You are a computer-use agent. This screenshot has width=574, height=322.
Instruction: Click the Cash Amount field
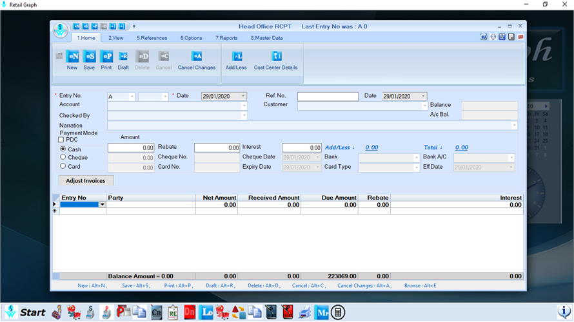pyautogui.click(x=131, y=147)
